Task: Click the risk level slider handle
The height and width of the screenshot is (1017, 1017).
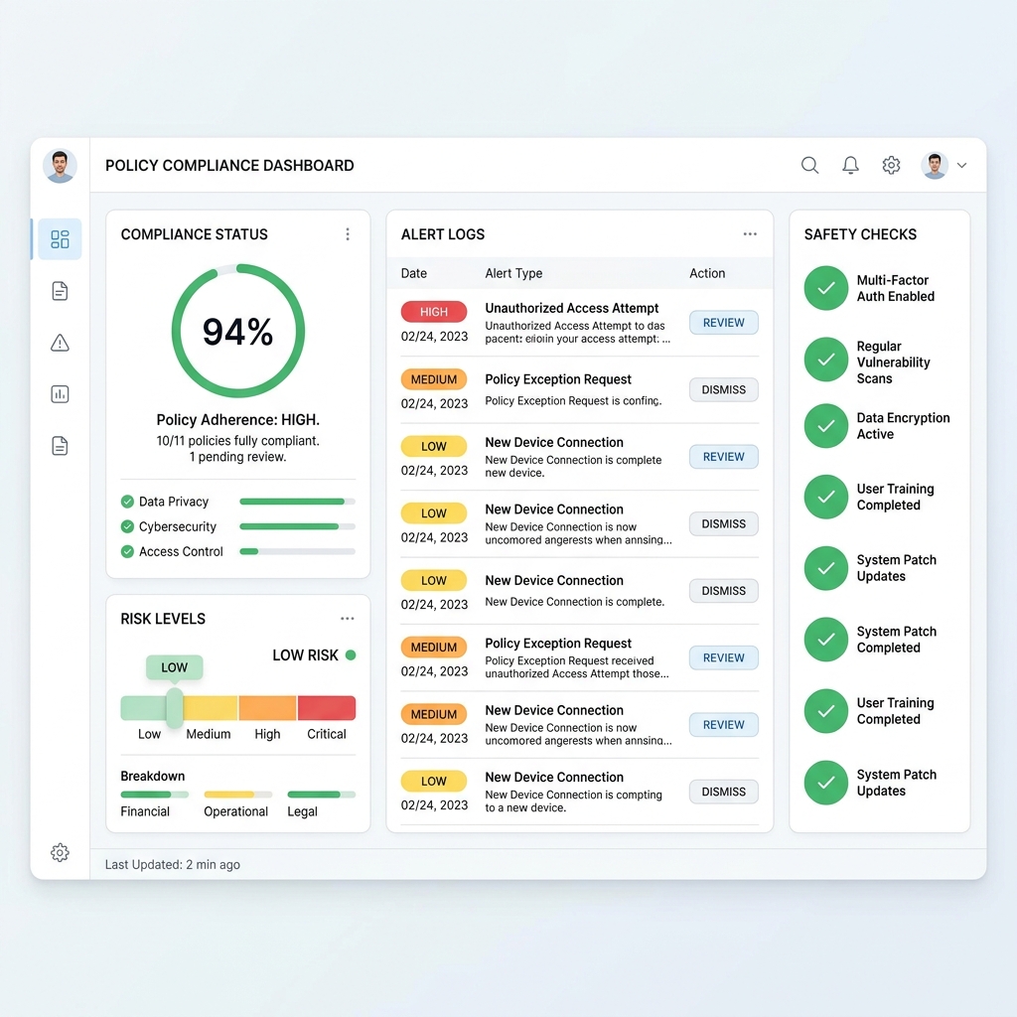Action: (175, 708)
